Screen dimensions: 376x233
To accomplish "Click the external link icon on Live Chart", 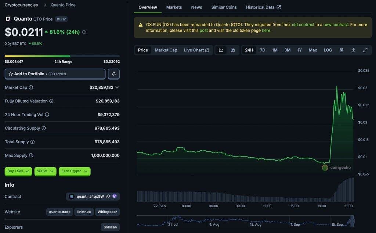I will (x=207, y=50).
